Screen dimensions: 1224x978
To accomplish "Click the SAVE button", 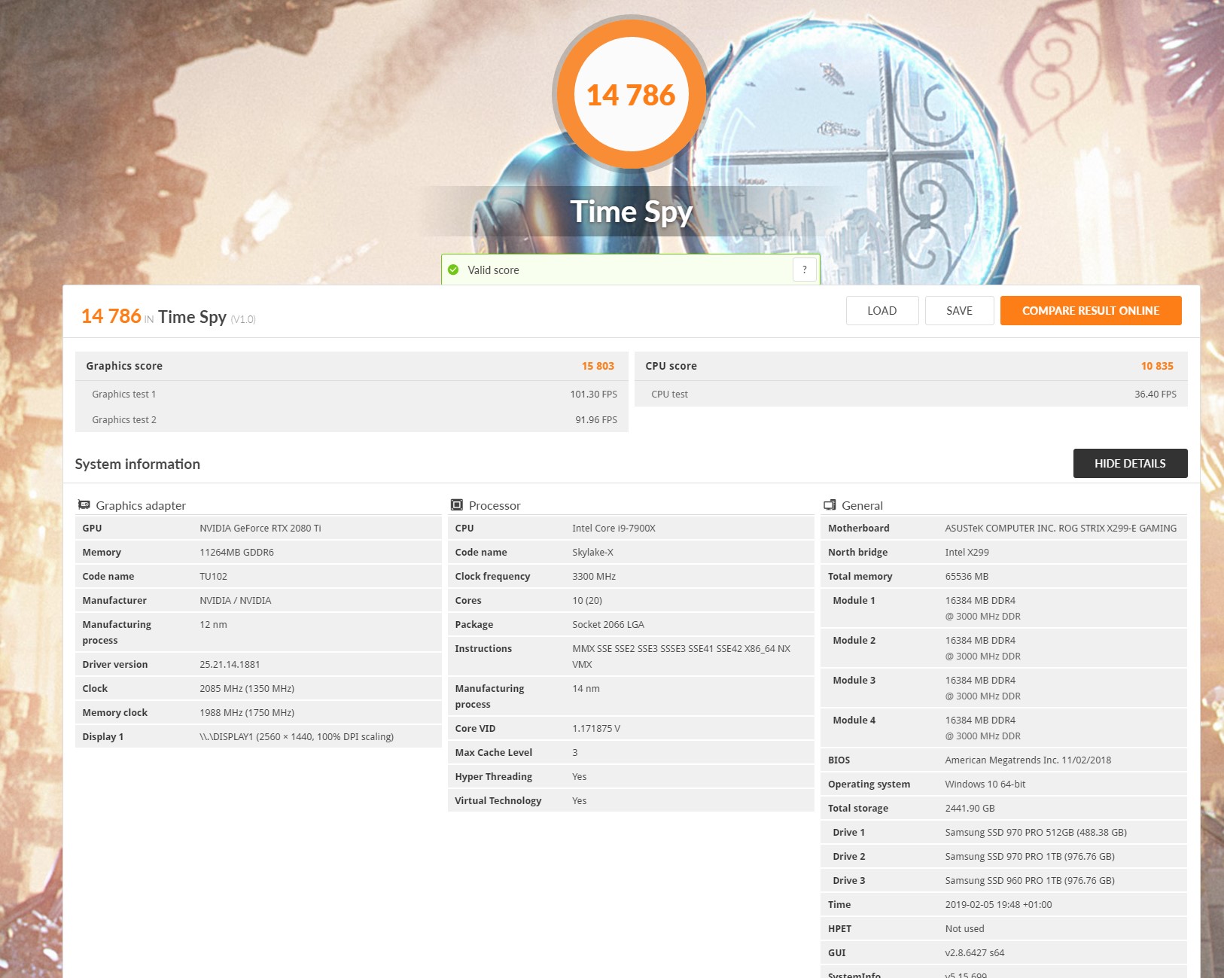I will coord(960,311).
